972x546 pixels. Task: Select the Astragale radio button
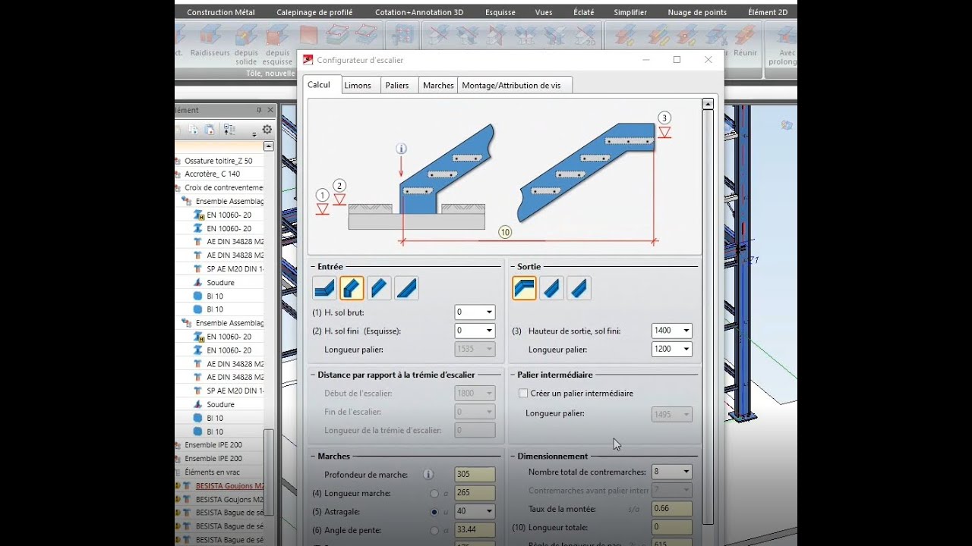(x=434, y=512)
